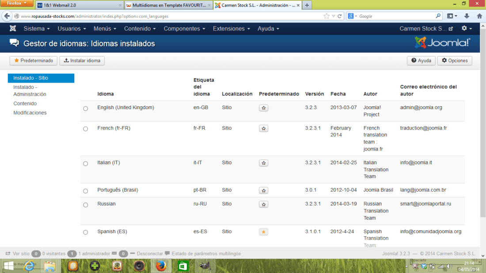The image size is (486, 273).
Task: Expand the Menús dropdown
Action: click(x=105, y=29)
